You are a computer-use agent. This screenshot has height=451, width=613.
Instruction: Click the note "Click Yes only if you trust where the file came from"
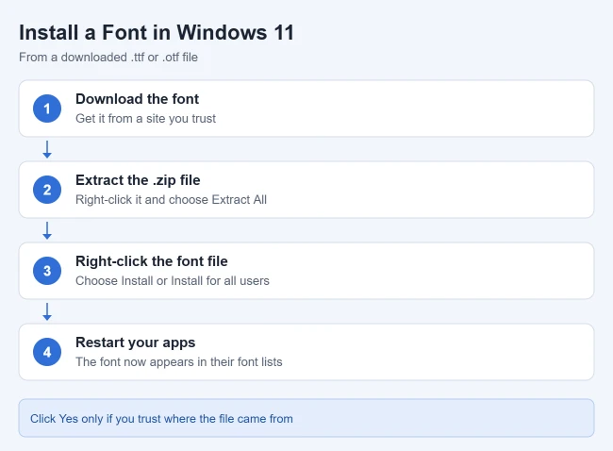click(x=161, y=419)
